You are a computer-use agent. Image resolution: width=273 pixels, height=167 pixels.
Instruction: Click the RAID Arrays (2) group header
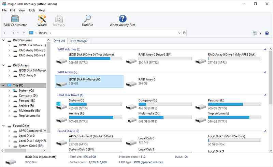tap(67, 72)
